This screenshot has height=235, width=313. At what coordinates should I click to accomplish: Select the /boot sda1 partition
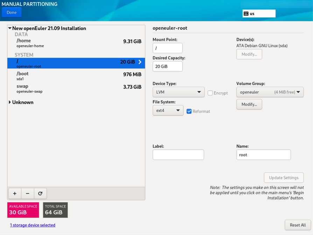[x=76, y=76]
